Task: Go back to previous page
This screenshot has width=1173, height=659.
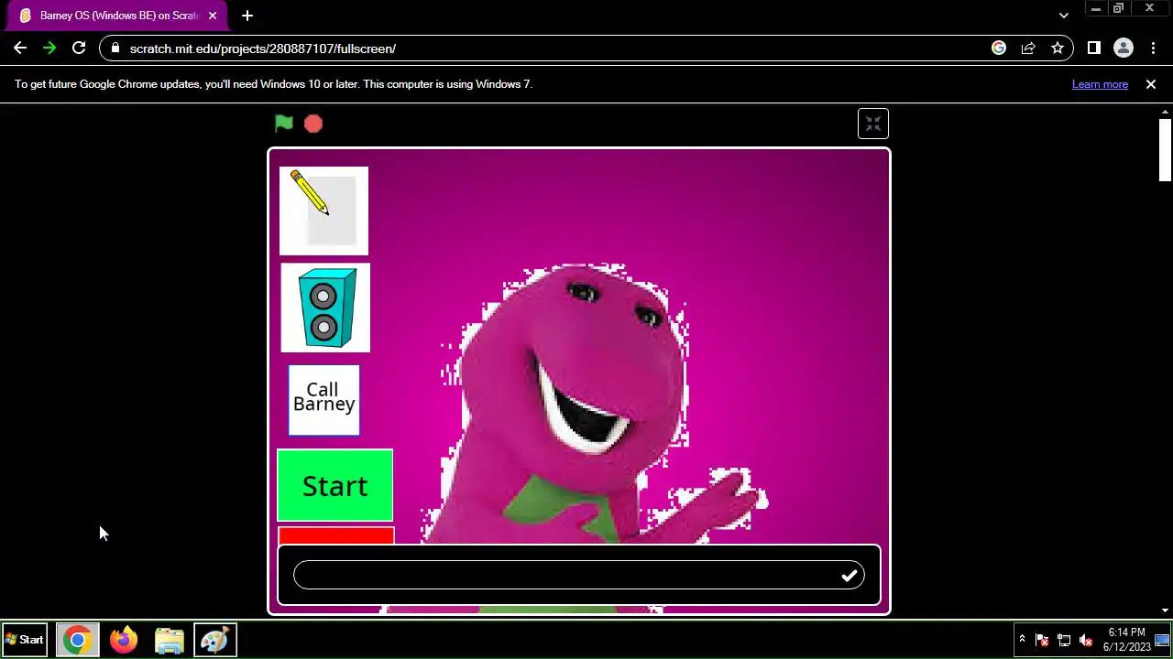Action: (20, 49)
